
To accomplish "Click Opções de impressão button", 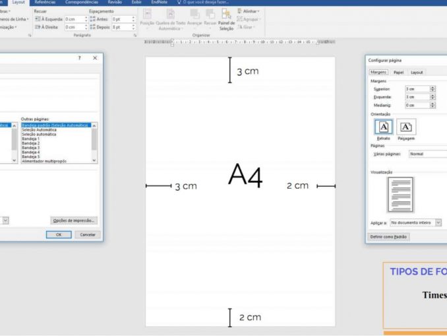I will coord(74,220).
